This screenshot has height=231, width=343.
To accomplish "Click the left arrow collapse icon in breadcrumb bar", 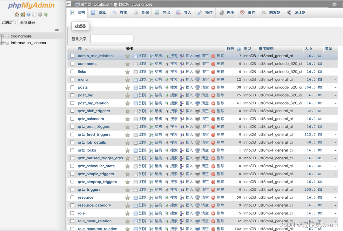I will coord(69,4).
